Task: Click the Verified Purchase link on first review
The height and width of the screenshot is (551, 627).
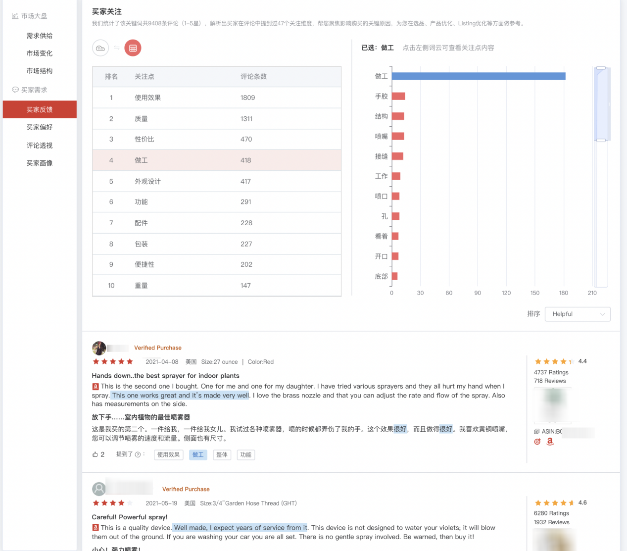Action: [158, 348]
